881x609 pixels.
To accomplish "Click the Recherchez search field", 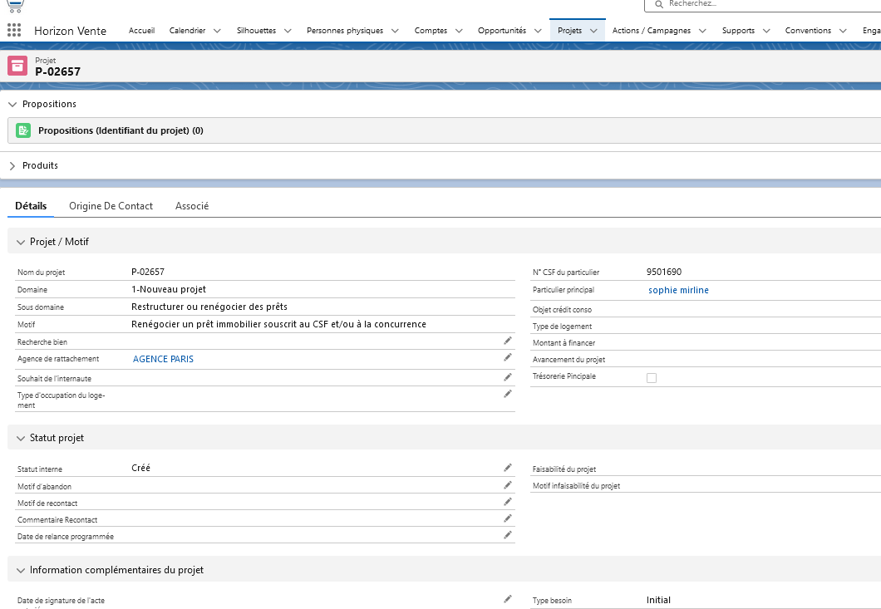I will pyautogui.click(x=765, y=4).
